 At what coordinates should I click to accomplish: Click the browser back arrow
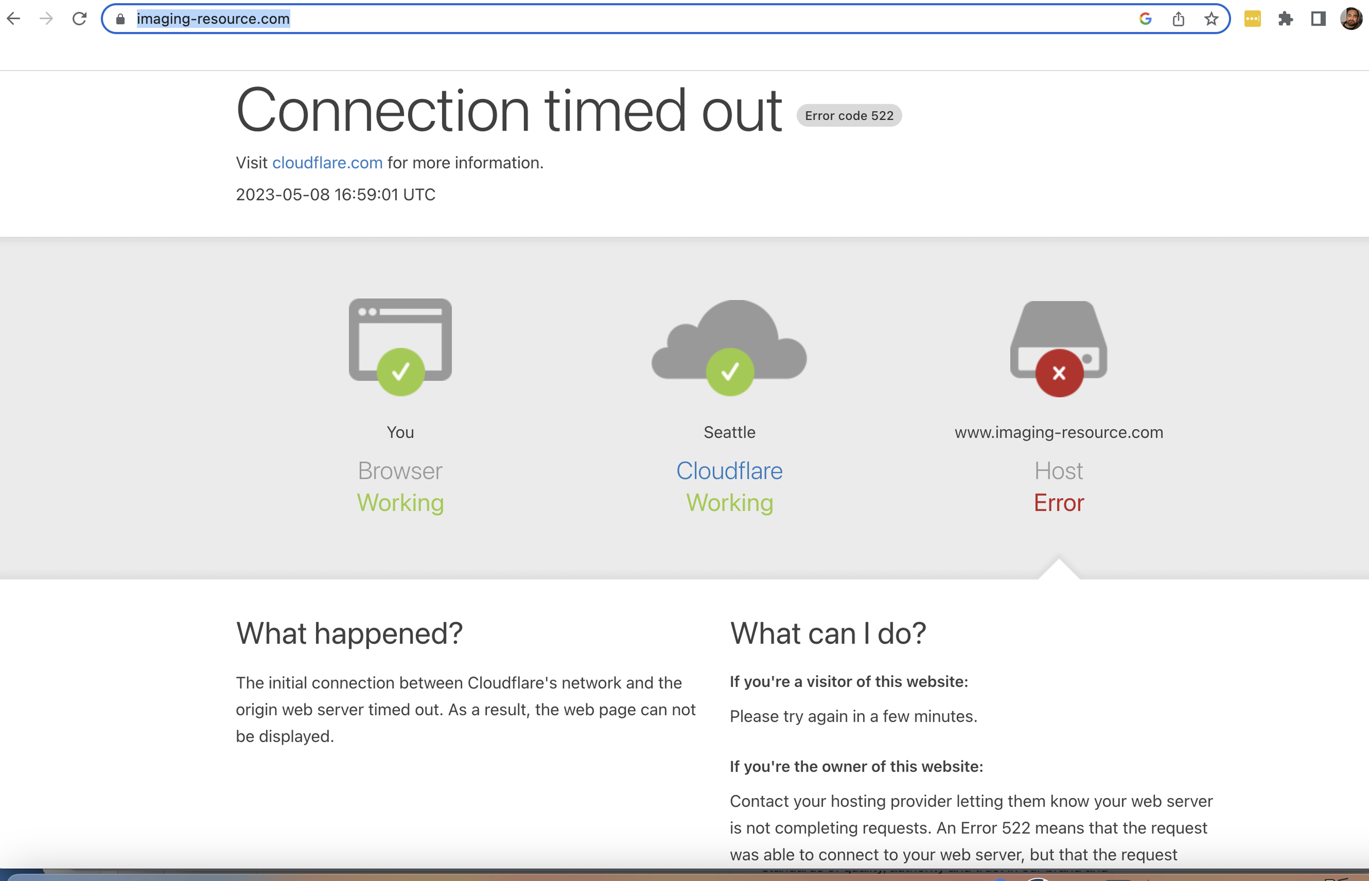coord(14,19)
